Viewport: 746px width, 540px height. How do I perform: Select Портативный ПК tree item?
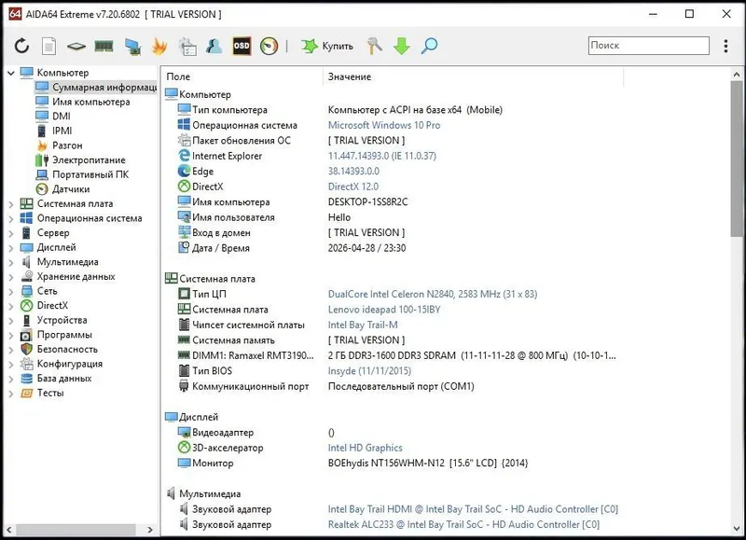tap(90, 174)
